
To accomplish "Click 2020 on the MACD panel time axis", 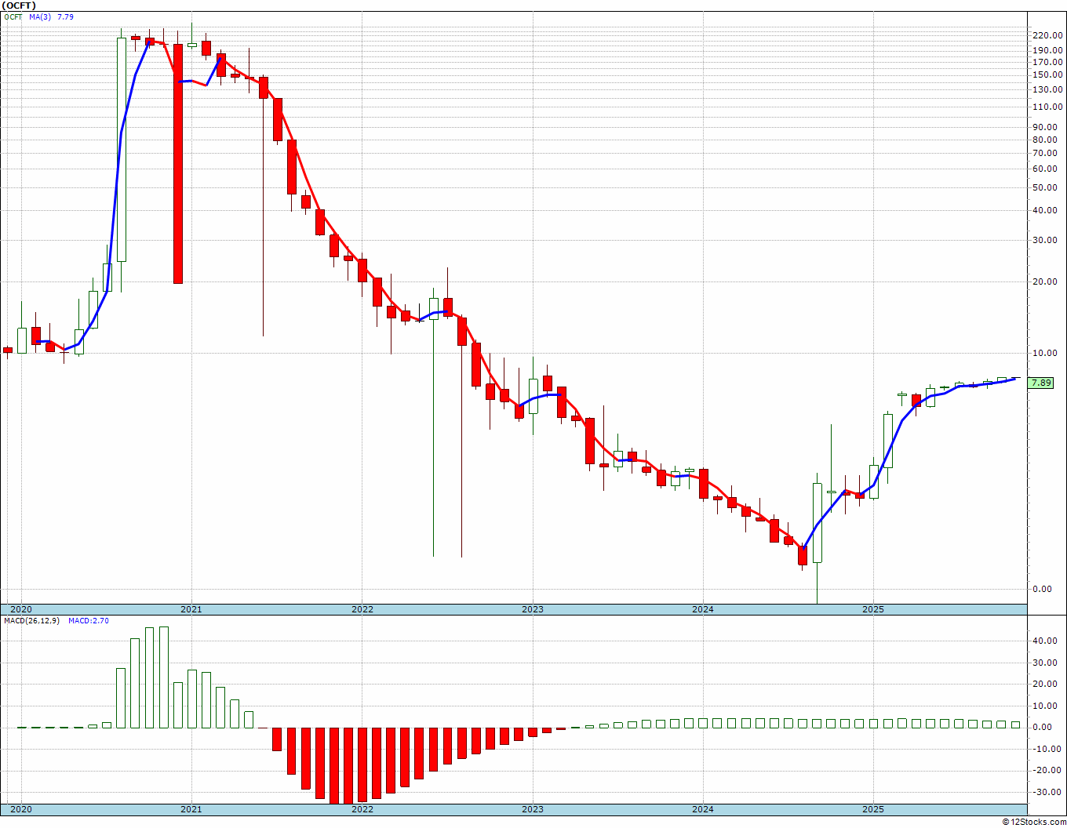I will pyautogui.click(x=20, y=809).
